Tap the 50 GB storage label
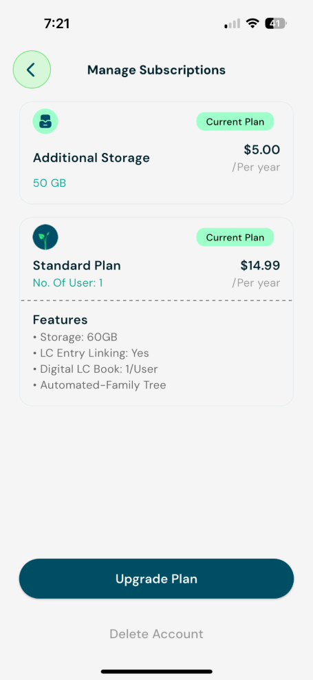Image resolution: width=313 pixels, height=680 pixels. (x=50, y=183)
